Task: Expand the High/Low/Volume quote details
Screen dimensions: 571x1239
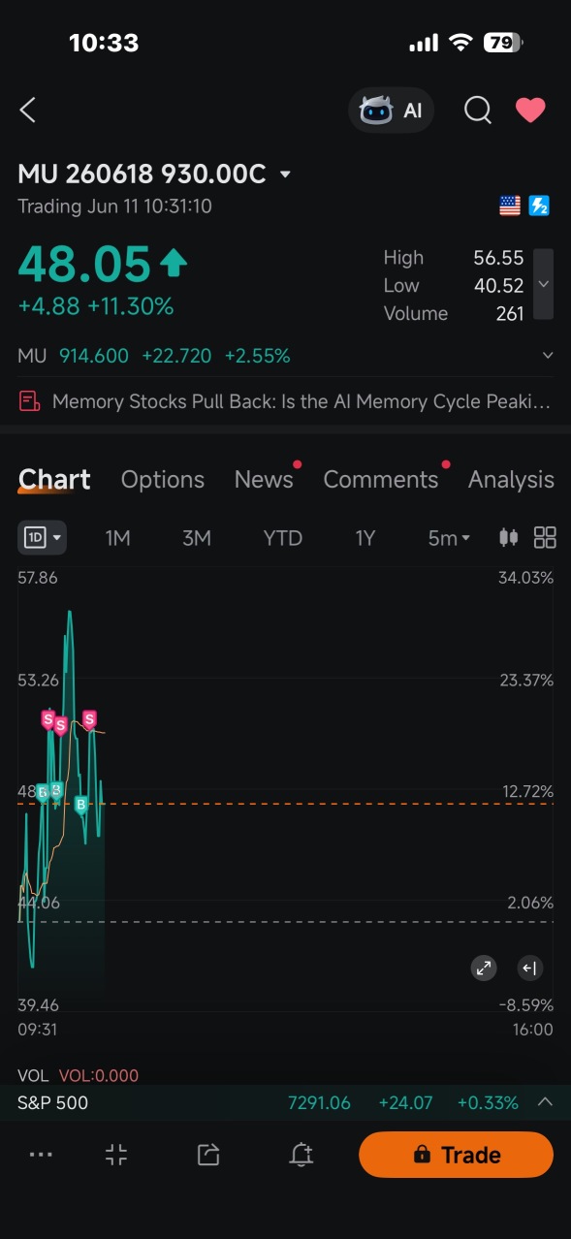Action: pyautogui.click(x=544, y=284)
